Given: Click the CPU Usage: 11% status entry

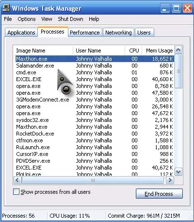Looking at the screenshot, I should [x=70, y=216].
